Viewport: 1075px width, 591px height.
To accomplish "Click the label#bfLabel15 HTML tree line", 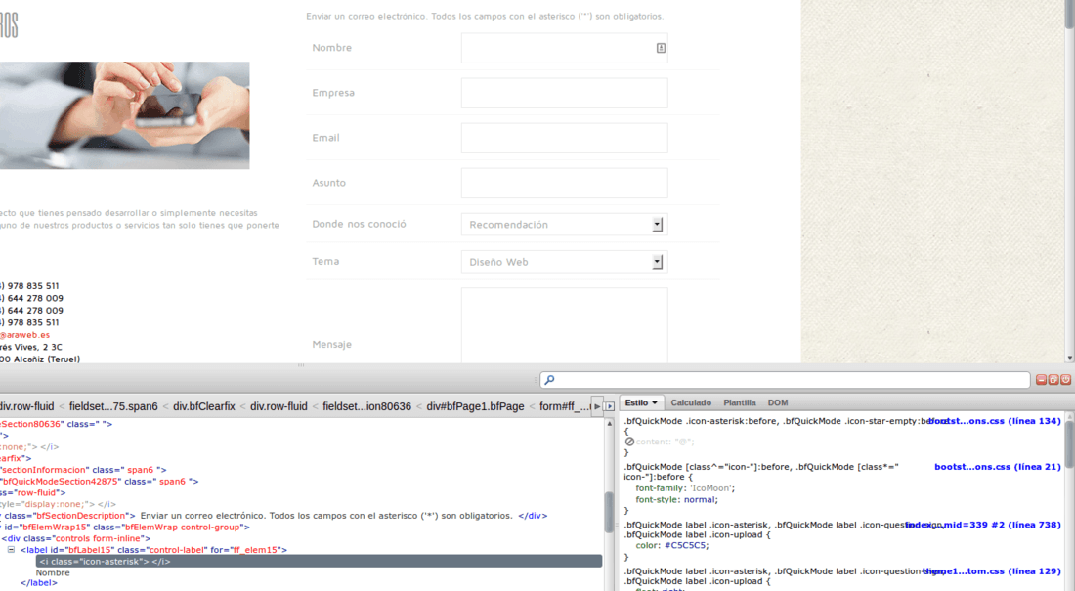I will click(153, 550).
